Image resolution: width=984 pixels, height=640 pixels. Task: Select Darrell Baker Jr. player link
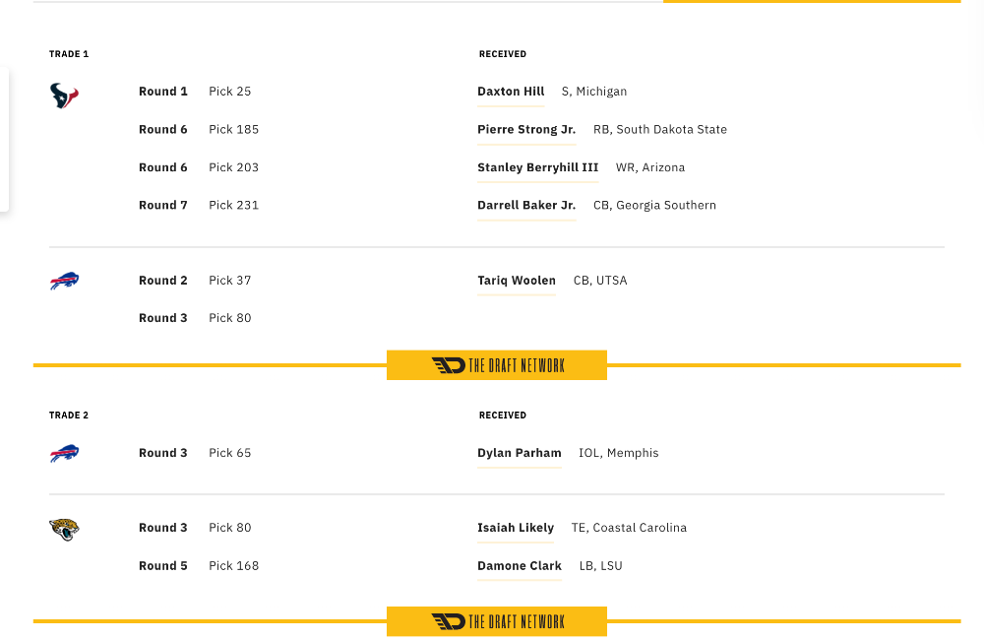coord(526,206)
